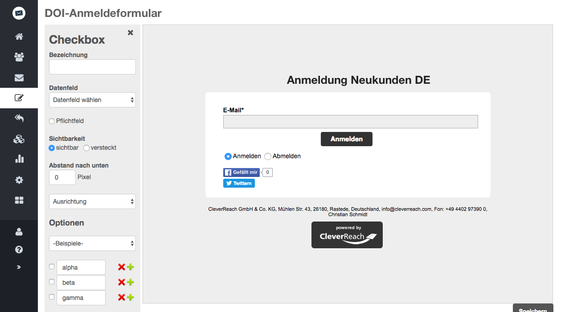
Task: Open the Ausrichtung dropdown
Action: pos(92,201)
